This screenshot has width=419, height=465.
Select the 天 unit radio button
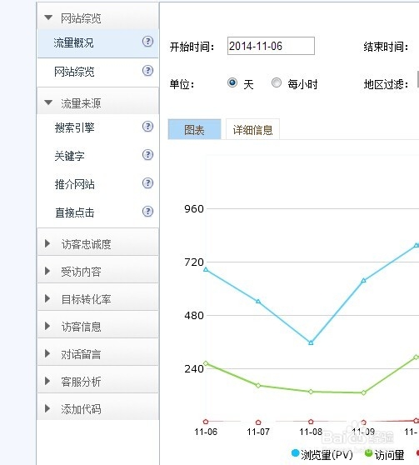point(232,82)
